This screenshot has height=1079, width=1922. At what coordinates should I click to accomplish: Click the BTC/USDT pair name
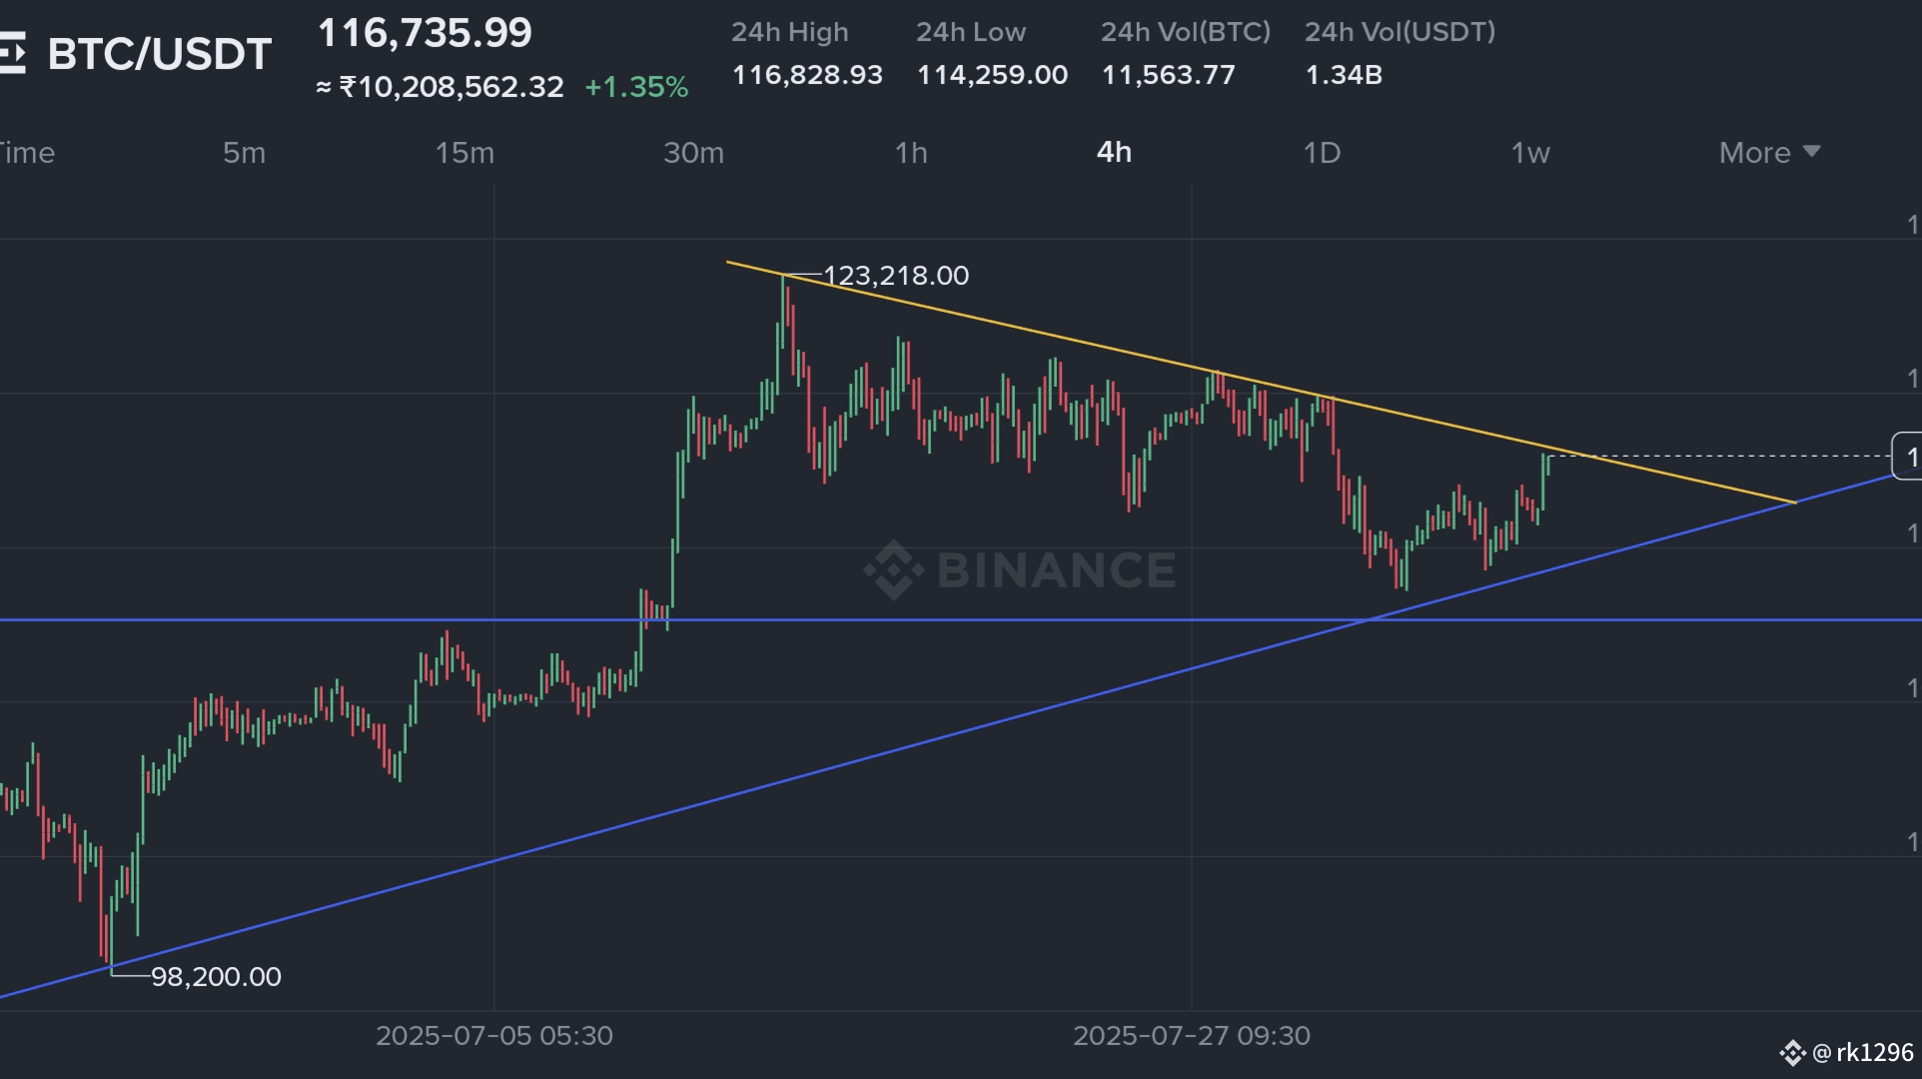[160, 54]
